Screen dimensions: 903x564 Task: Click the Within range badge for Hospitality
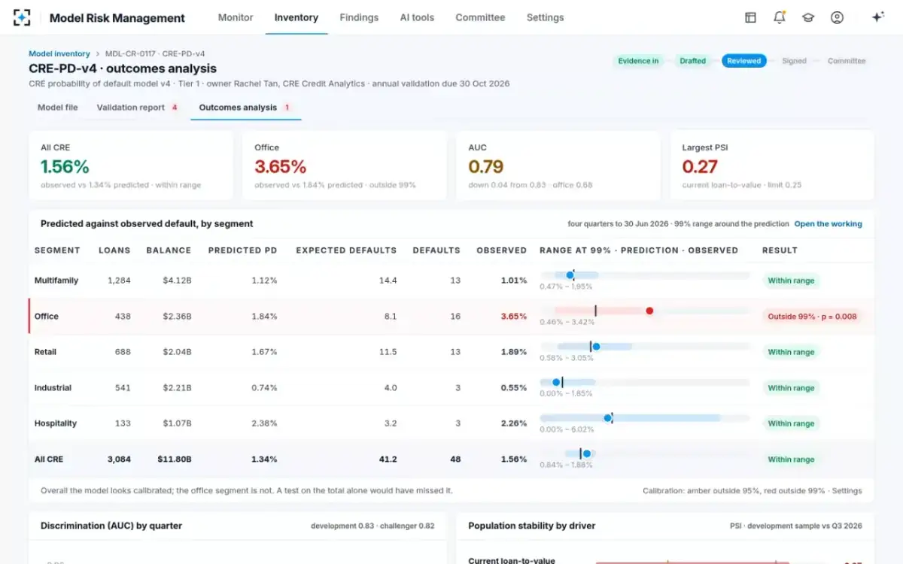[x=791, y=423]
